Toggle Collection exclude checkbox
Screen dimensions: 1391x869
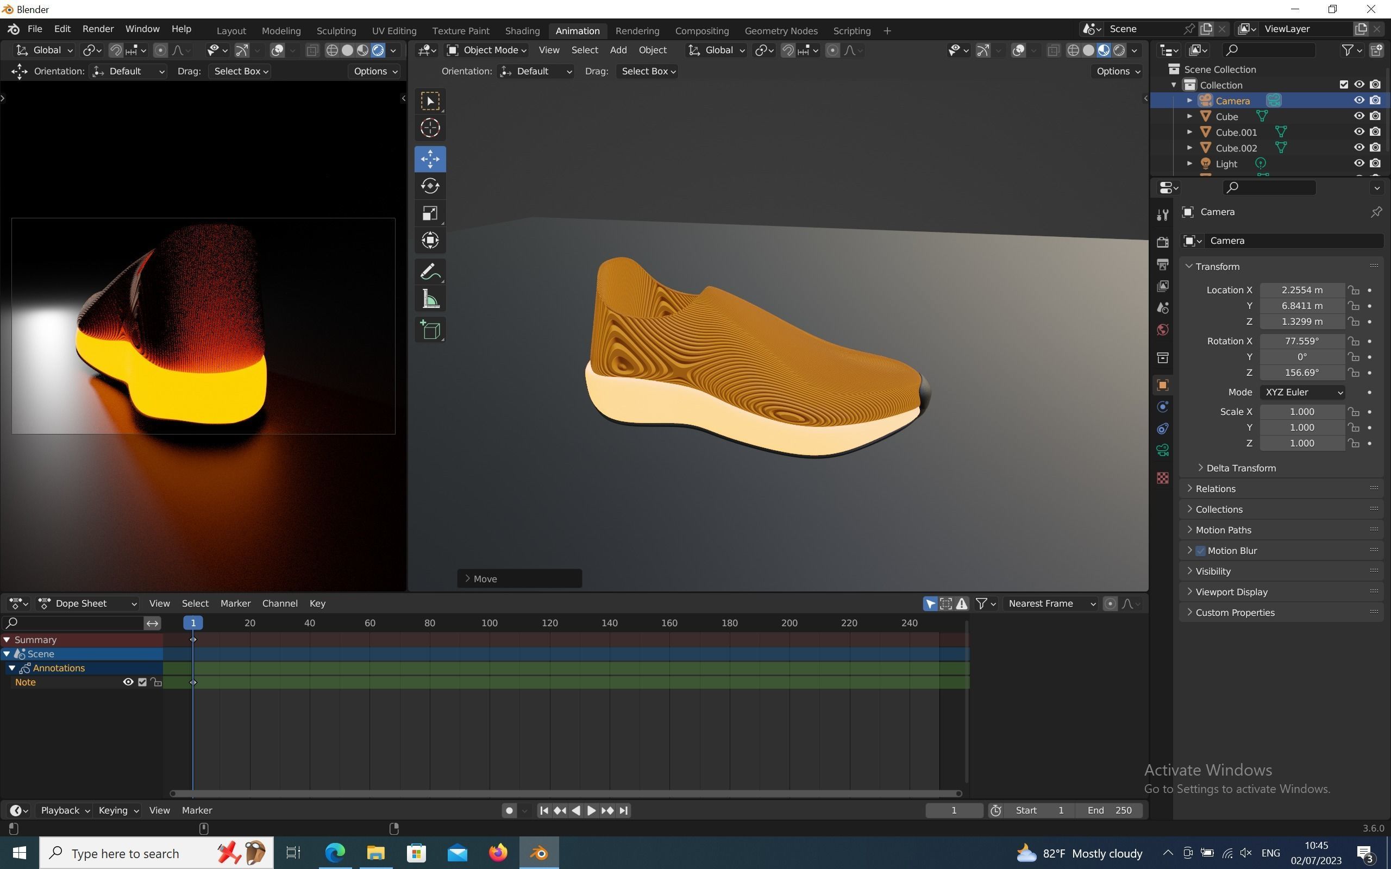(x=1343, y=85)
